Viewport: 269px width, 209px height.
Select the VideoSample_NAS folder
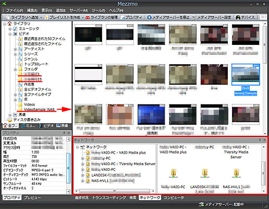[x=39, y=110]
